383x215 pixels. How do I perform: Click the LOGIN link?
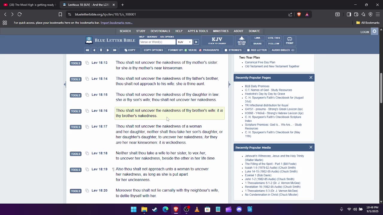coord(365,32)
